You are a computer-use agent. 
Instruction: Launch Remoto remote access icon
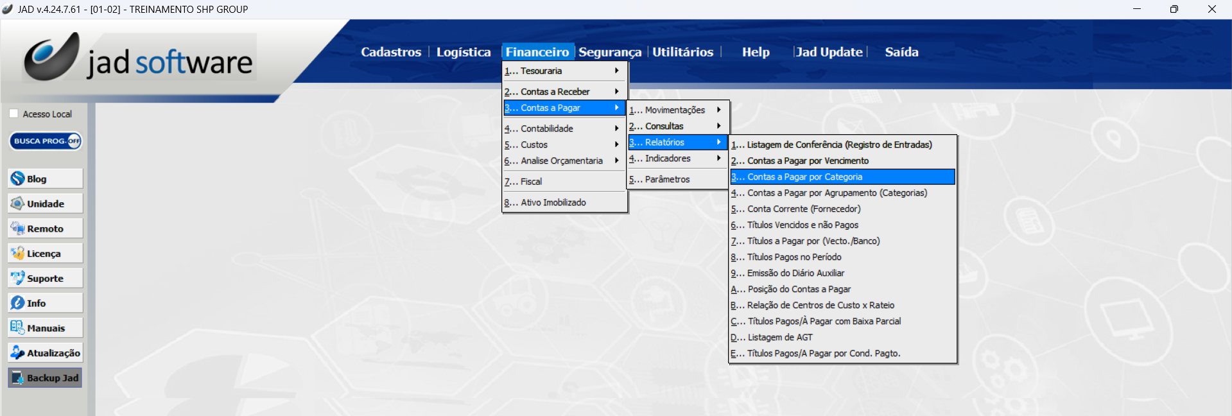point(18,229)
